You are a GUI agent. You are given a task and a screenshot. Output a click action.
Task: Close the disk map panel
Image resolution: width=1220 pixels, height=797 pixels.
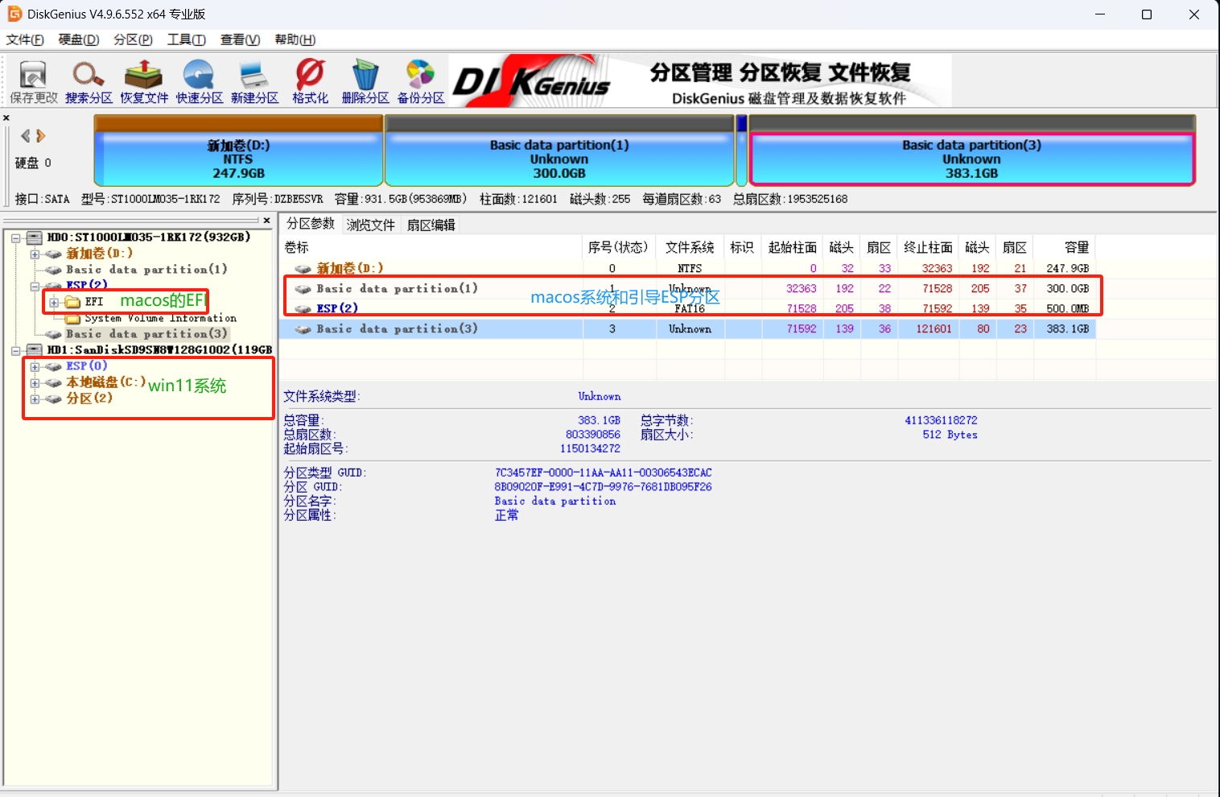click(6, 118)
